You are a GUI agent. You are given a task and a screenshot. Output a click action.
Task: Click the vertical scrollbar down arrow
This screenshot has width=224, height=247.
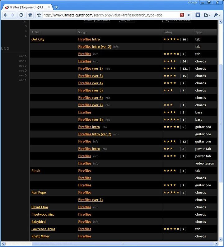pos(221,239)
